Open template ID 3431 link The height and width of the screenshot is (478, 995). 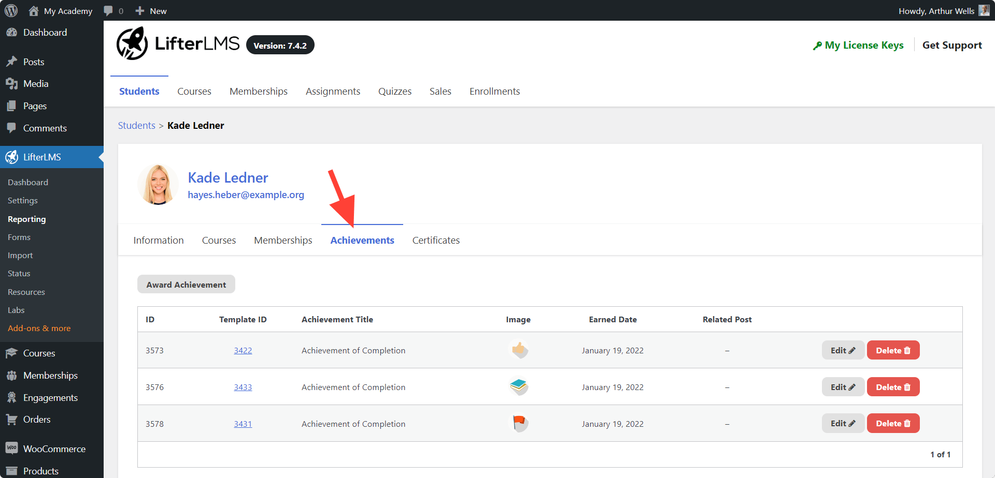(243, 424)
